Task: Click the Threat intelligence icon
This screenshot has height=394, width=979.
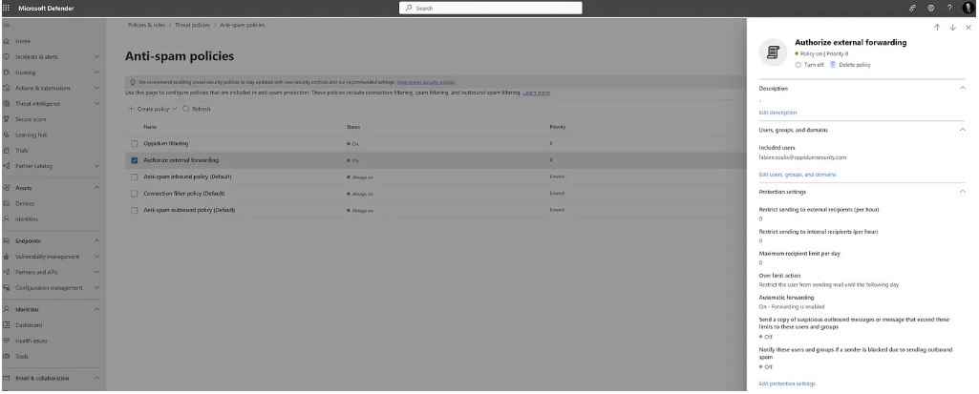Action: pyautogui.click(x=7, y=103)
